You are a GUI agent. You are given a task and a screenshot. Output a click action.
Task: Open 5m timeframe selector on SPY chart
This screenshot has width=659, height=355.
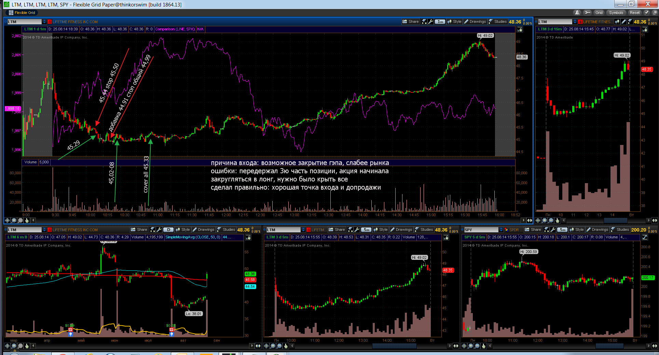pos(562,230)
